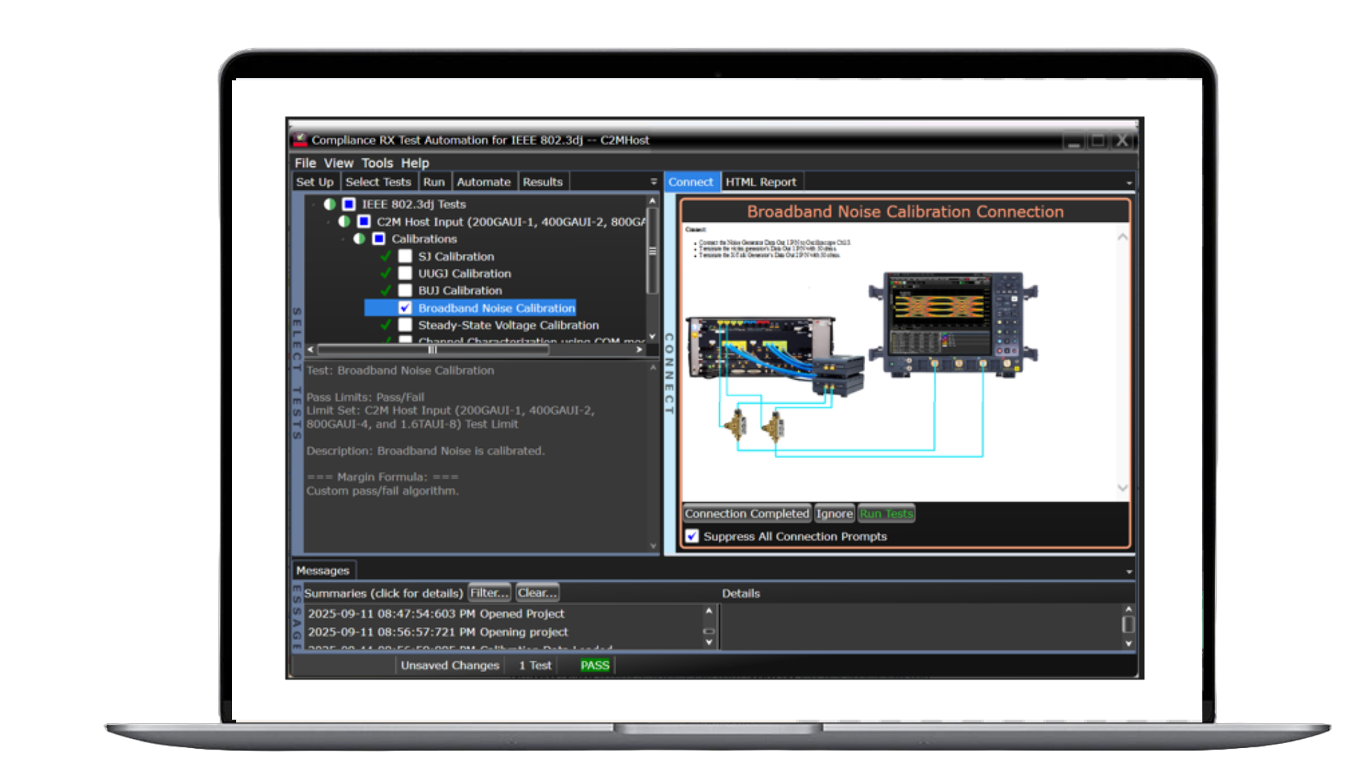Switch to the Set Up tab
The width and height of the screenshot is (1366, 768).
(315, 182)
